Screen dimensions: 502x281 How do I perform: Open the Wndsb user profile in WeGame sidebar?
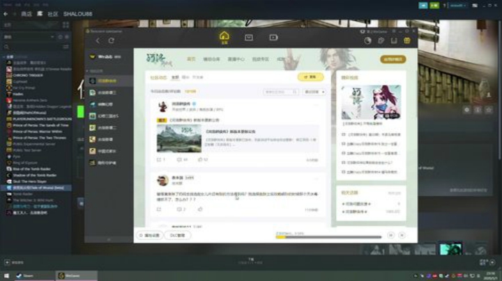coord(106,57)
